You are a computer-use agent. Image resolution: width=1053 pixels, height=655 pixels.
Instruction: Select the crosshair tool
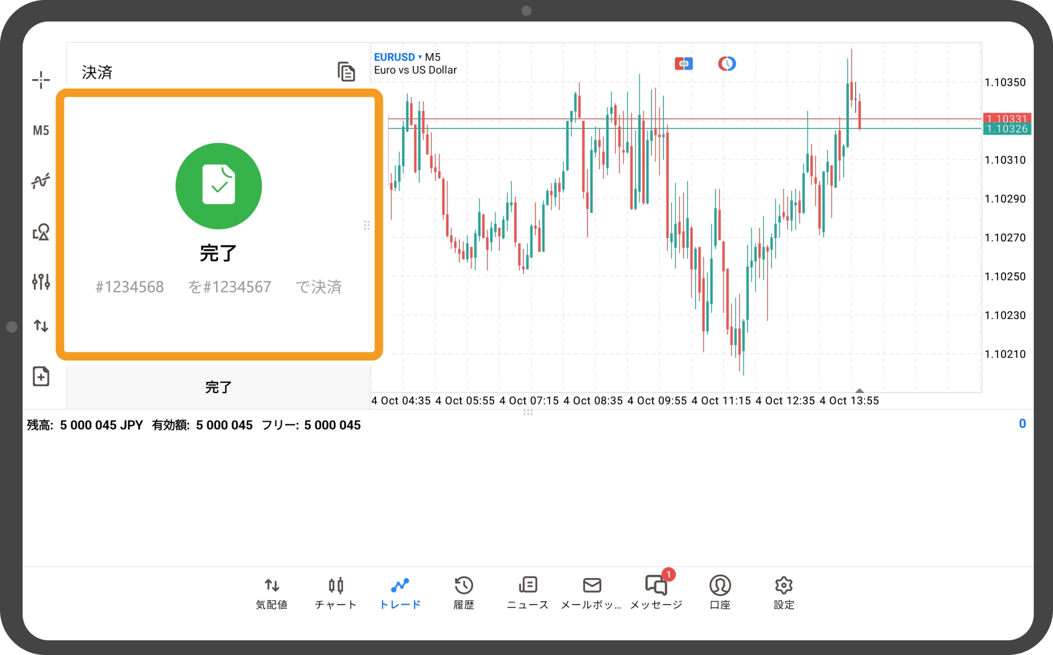point(41,80)
